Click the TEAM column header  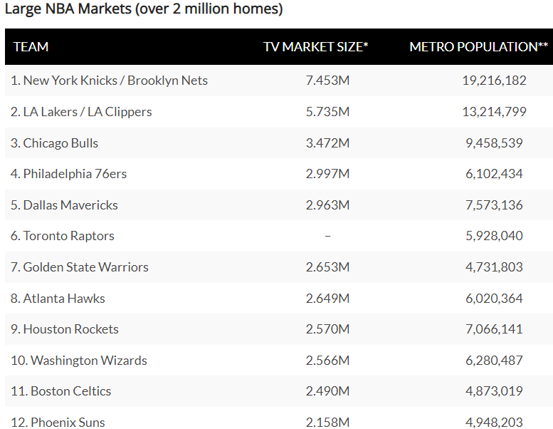click(31, 47)
